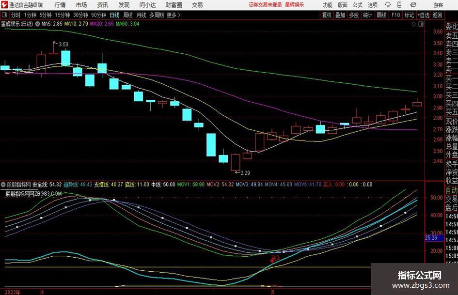Click the MA5: 2.85 indicator label
Screen dimensions: 458x295
(x=52, y=24)
